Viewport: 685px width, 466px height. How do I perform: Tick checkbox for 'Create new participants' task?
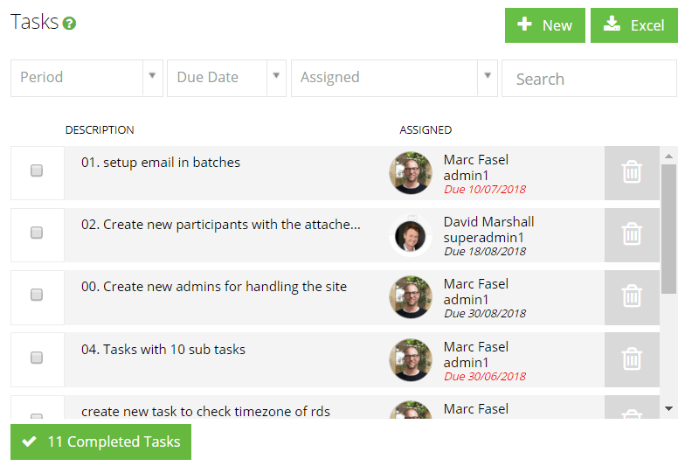coord(37,233)
